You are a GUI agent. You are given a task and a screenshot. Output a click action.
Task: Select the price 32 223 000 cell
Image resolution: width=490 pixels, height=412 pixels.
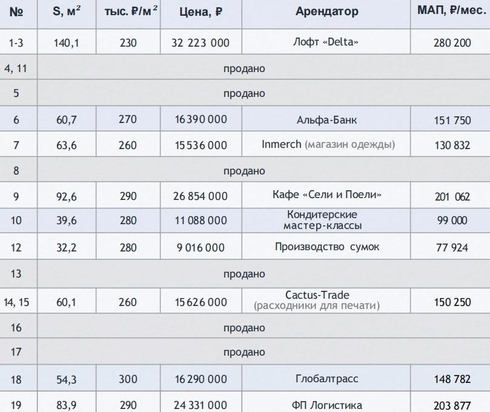click(x=200, y=42)
